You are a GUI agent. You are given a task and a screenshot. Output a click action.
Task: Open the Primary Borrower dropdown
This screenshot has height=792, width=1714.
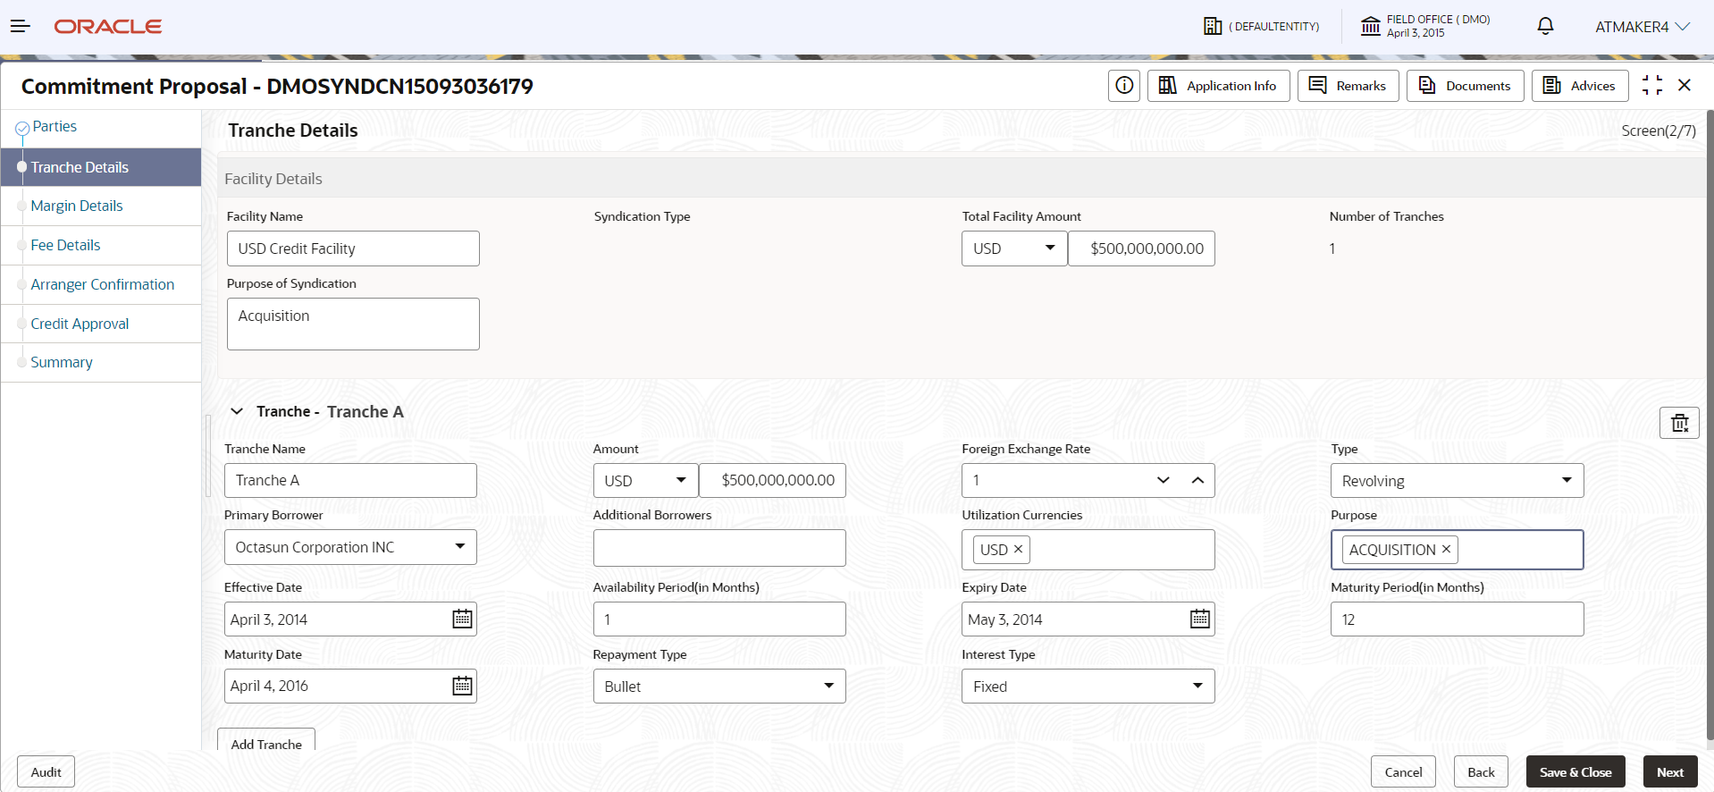tap(350, 547)
